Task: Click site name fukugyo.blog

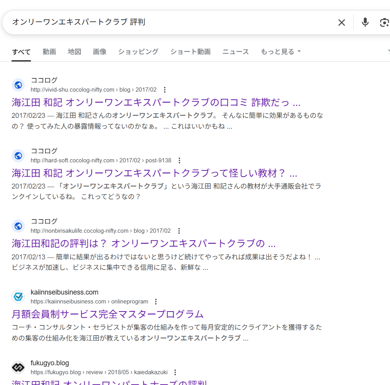Action: [x=50, y=363]
